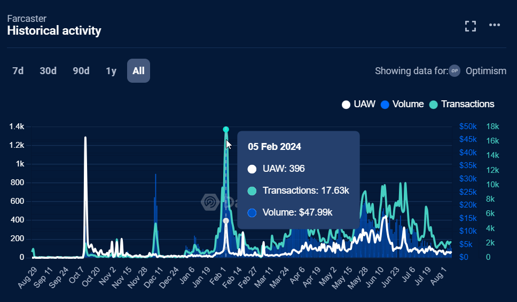This screenshot has height=302, width=517.
Task: Click the Mar 24 x-axis label
Action: pos(279,277)
